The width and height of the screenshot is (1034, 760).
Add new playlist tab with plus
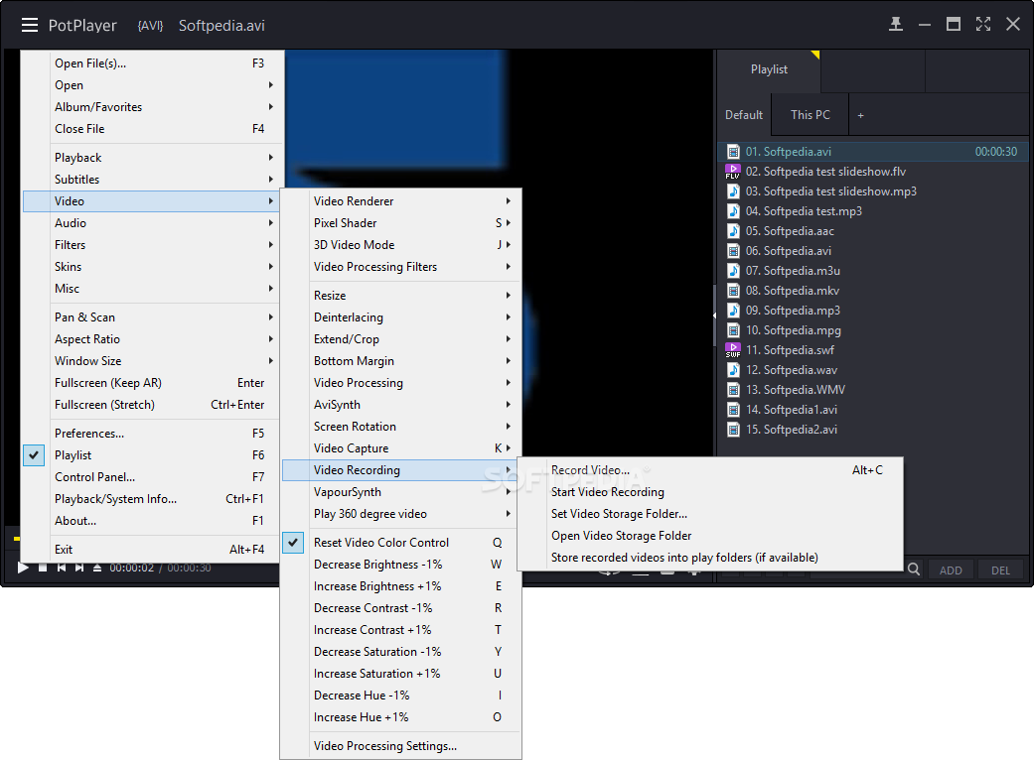860,115
